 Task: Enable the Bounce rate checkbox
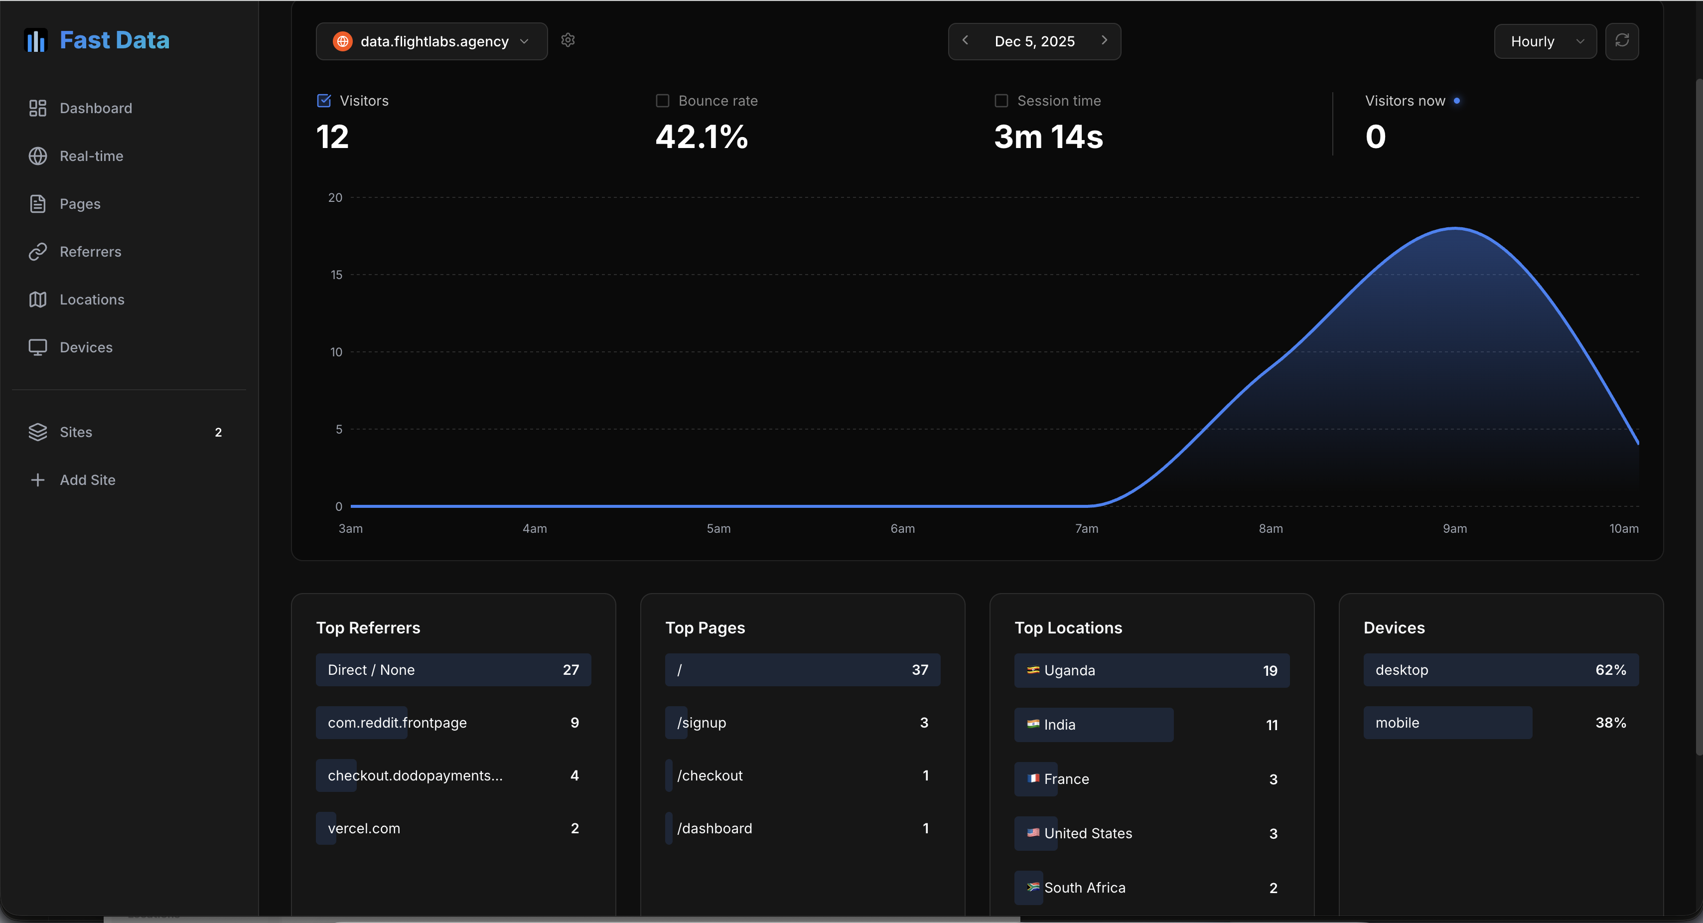(663, 100)
